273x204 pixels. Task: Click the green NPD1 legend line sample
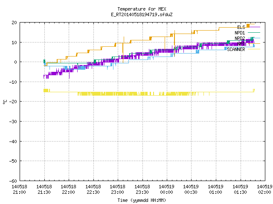254,32
